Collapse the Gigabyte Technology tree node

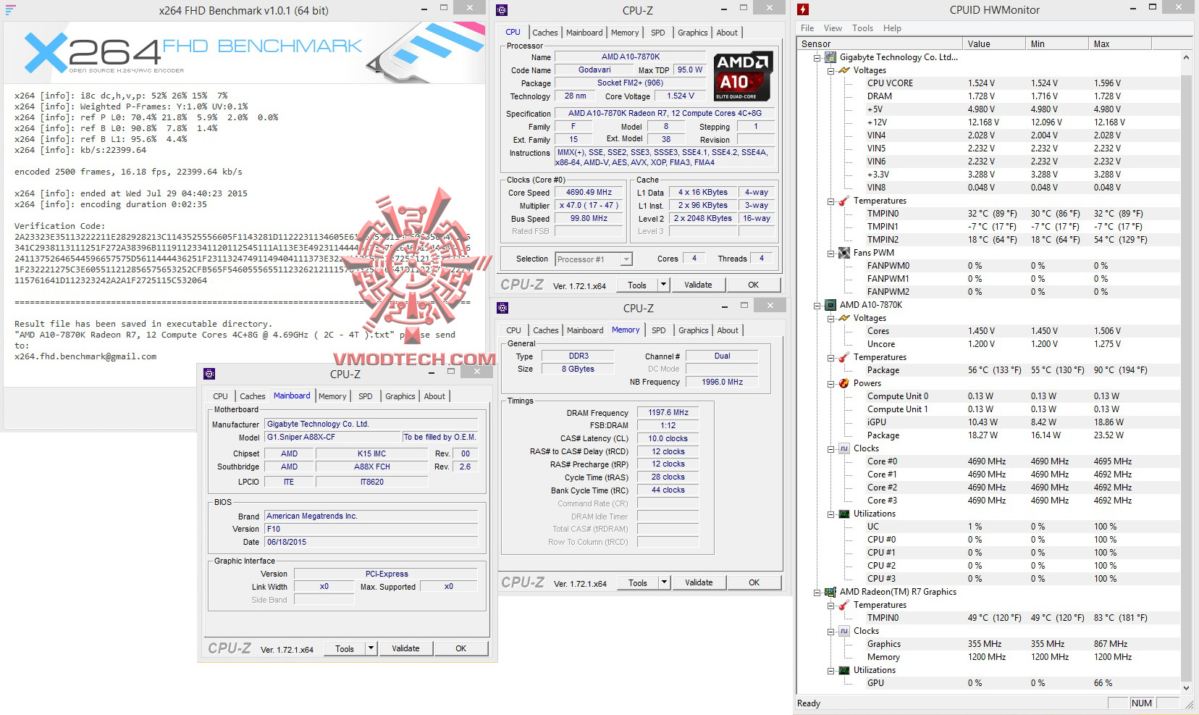pyautogui.click(x=817, y=57)
